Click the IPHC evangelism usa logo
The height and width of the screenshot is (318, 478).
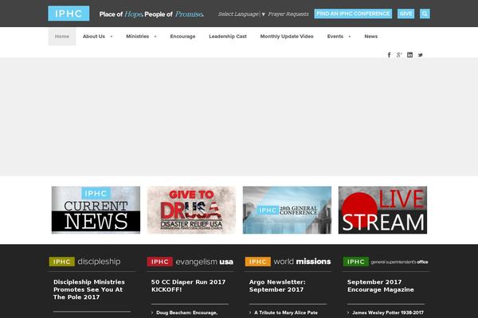(x=190, y=262)
